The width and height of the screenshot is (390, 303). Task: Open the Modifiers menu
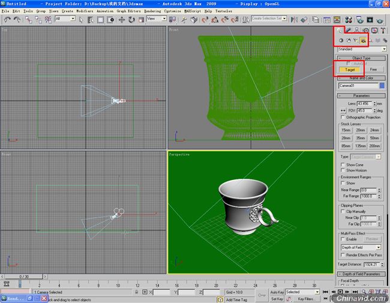pyautogui.click(x=85, y=11)
